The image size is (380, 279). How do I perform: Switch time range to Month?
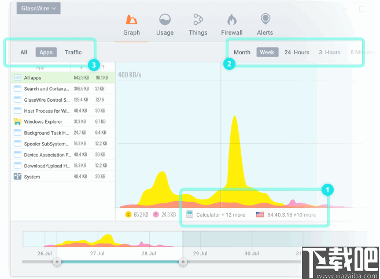pos(242,52)
